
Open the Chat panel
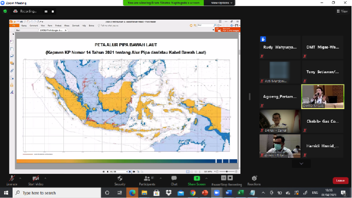174,180
